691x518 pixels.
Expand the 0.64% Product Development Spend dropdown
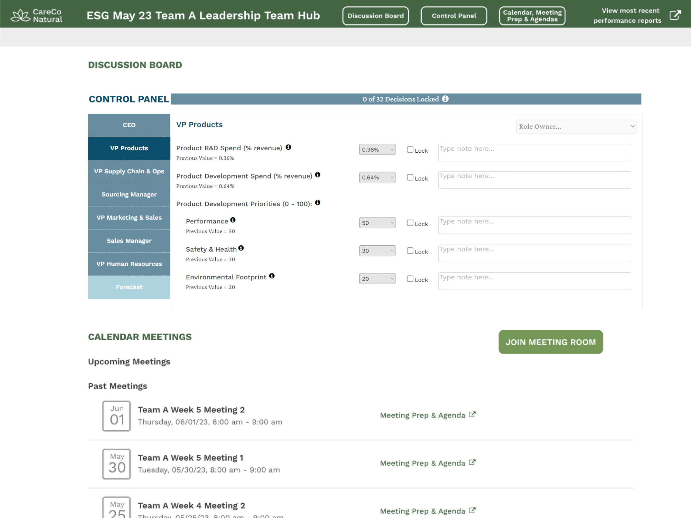[x=377, y=178]
